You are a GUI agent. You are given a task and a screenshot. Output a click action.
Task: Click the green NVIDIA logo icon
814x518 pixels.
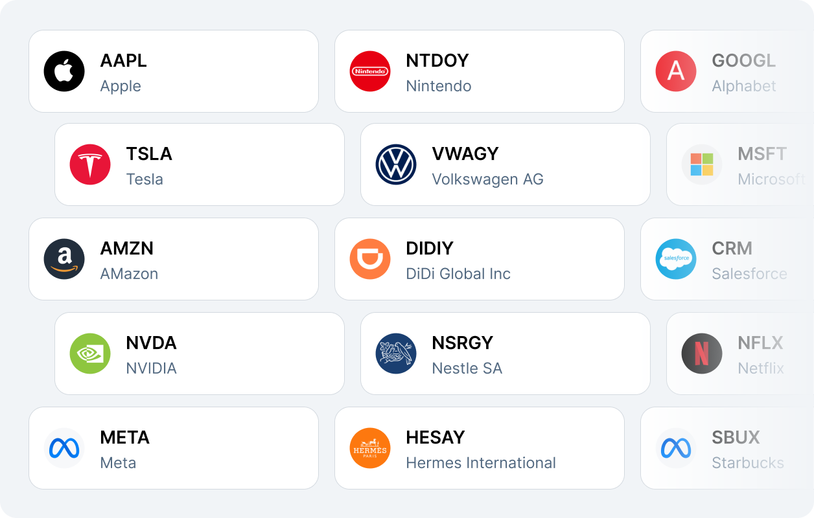[x=90, y=354]
